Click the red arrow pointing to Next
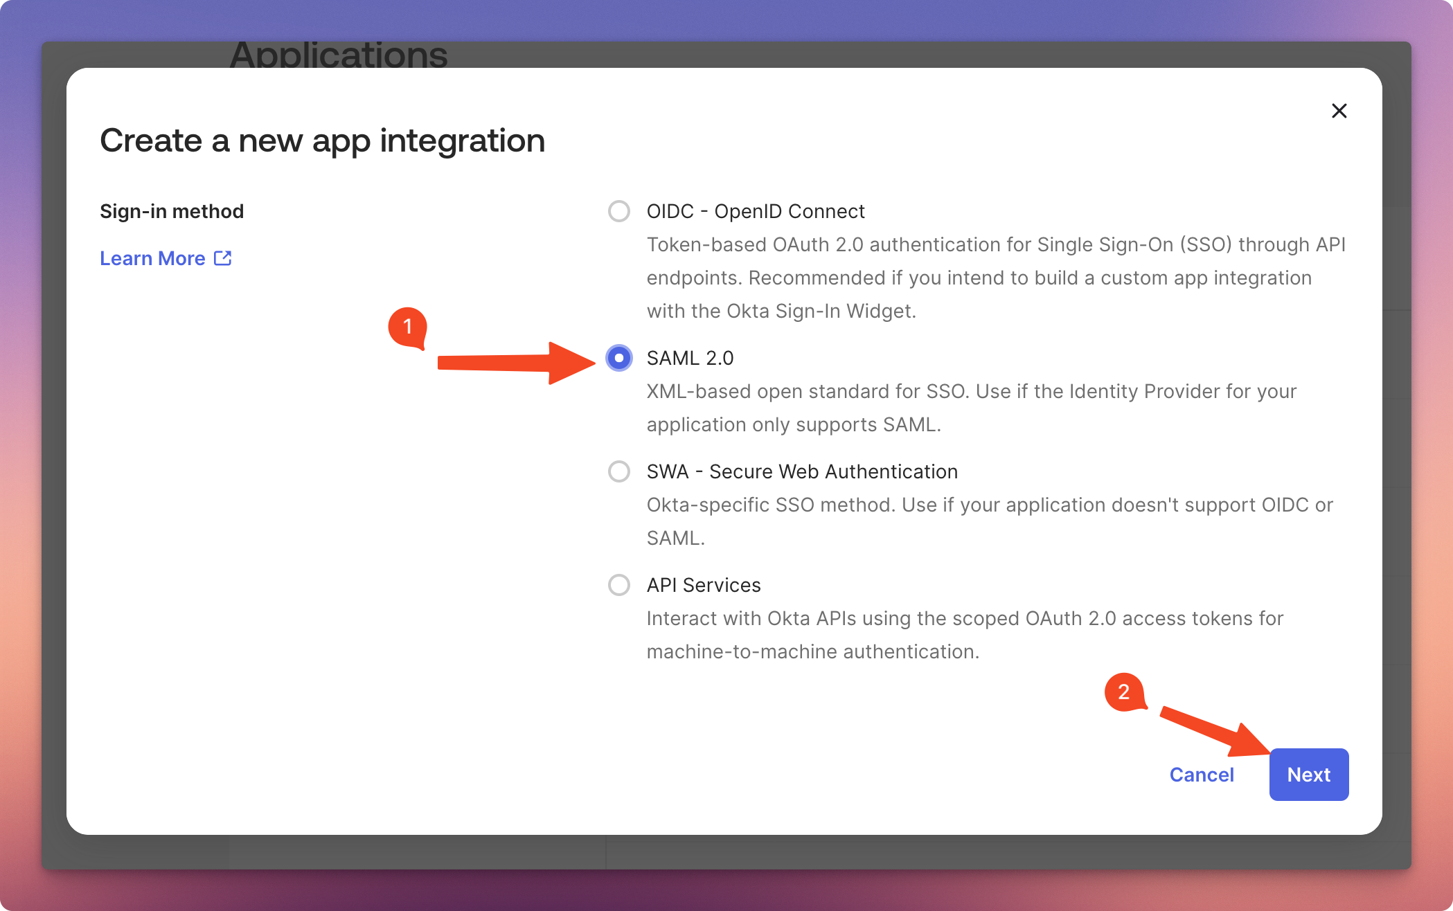The height and width of the screenshot is (911, 1453). point(1212,730)
